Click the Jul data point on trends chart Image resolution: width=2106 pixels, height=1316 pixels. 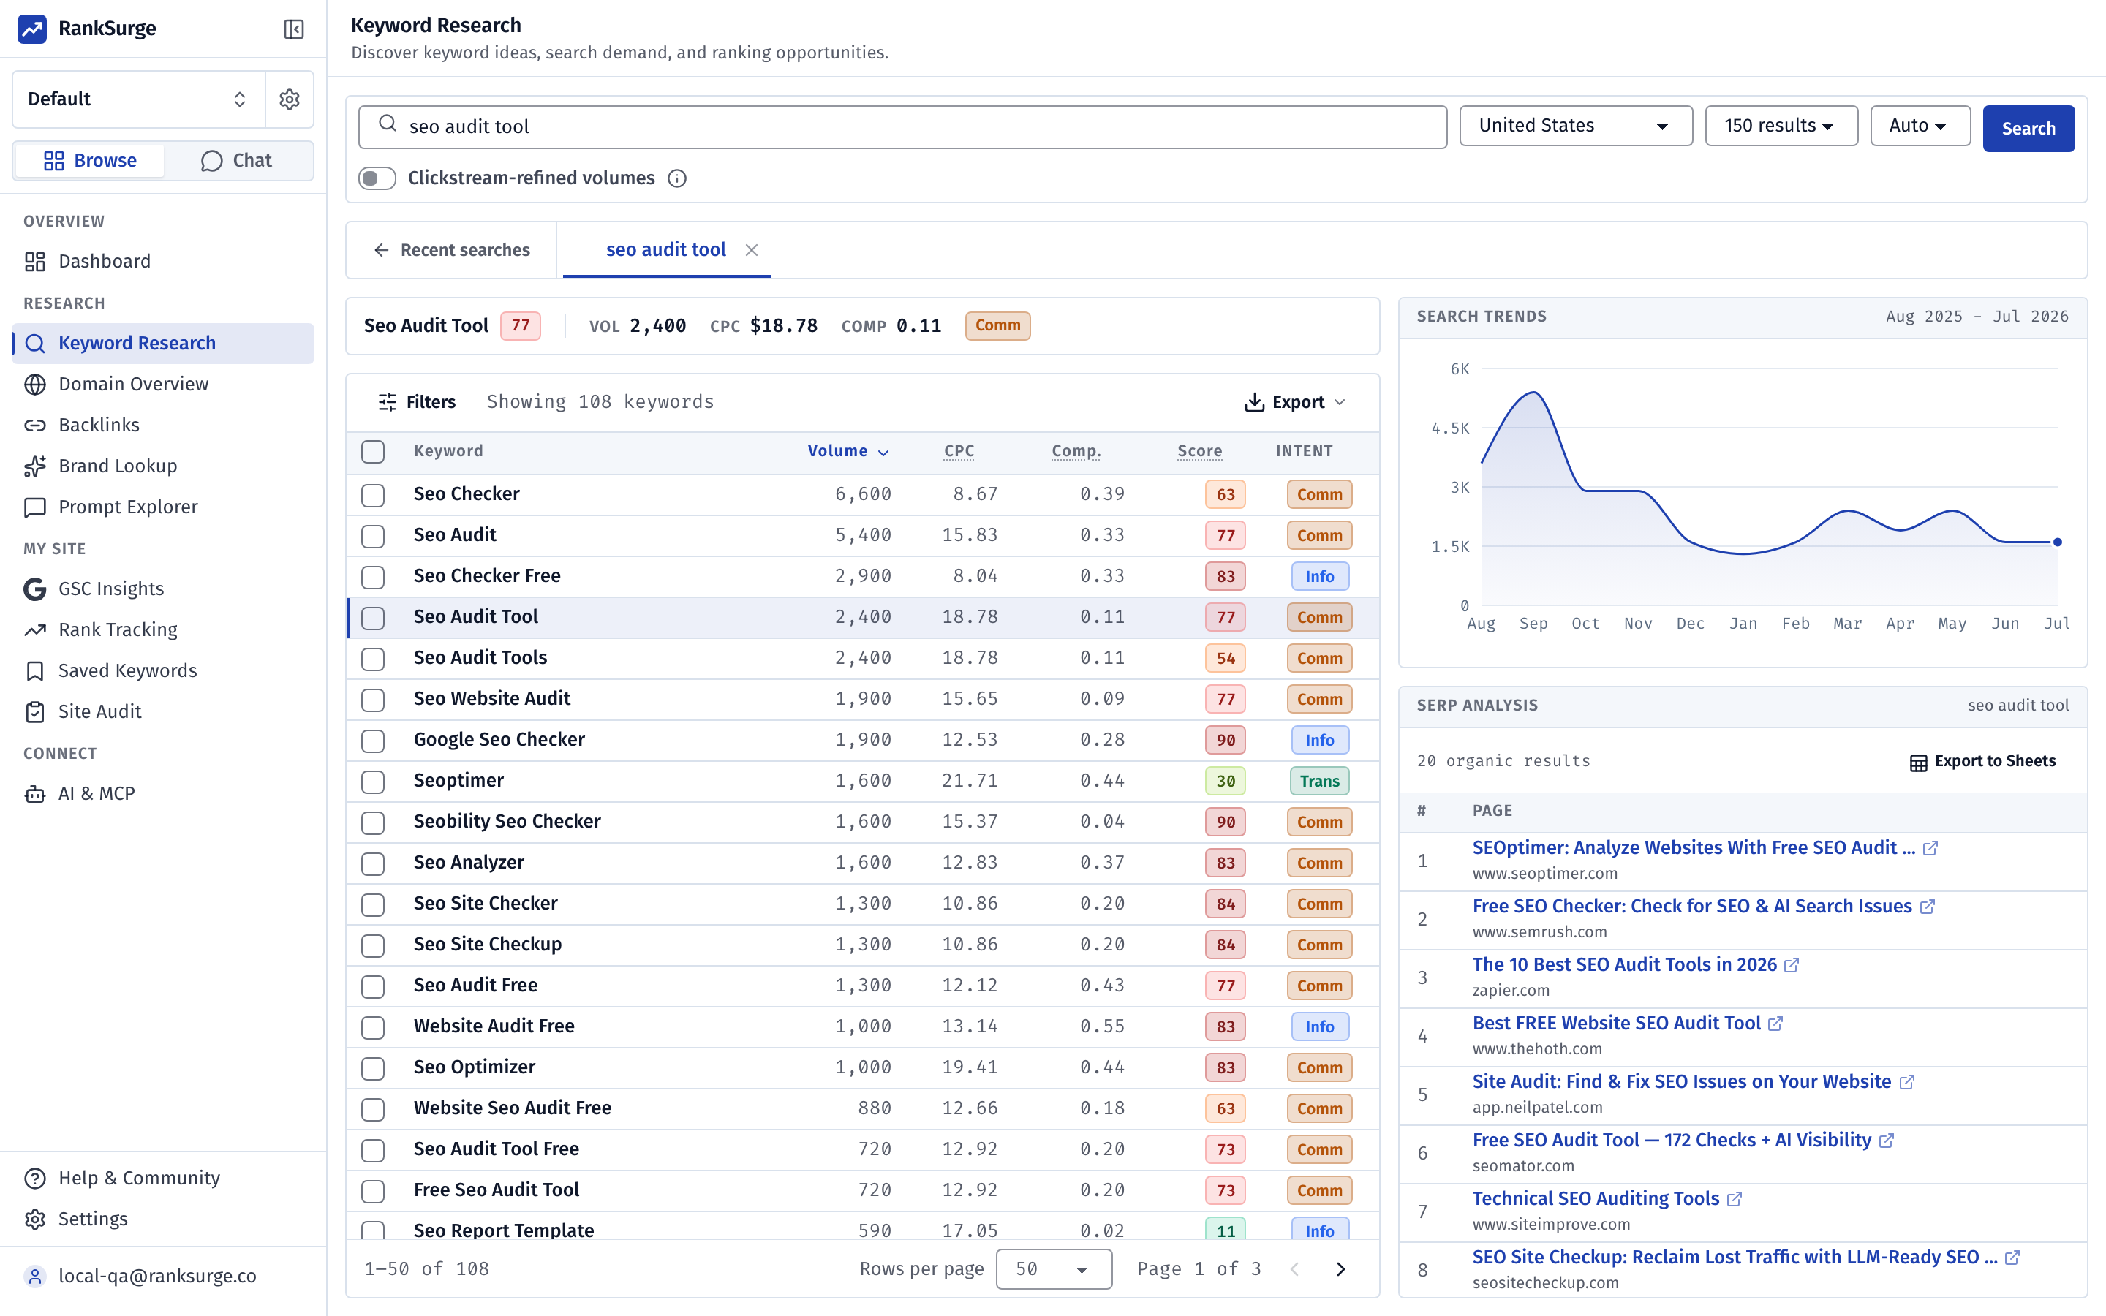tap(2057, 542)
